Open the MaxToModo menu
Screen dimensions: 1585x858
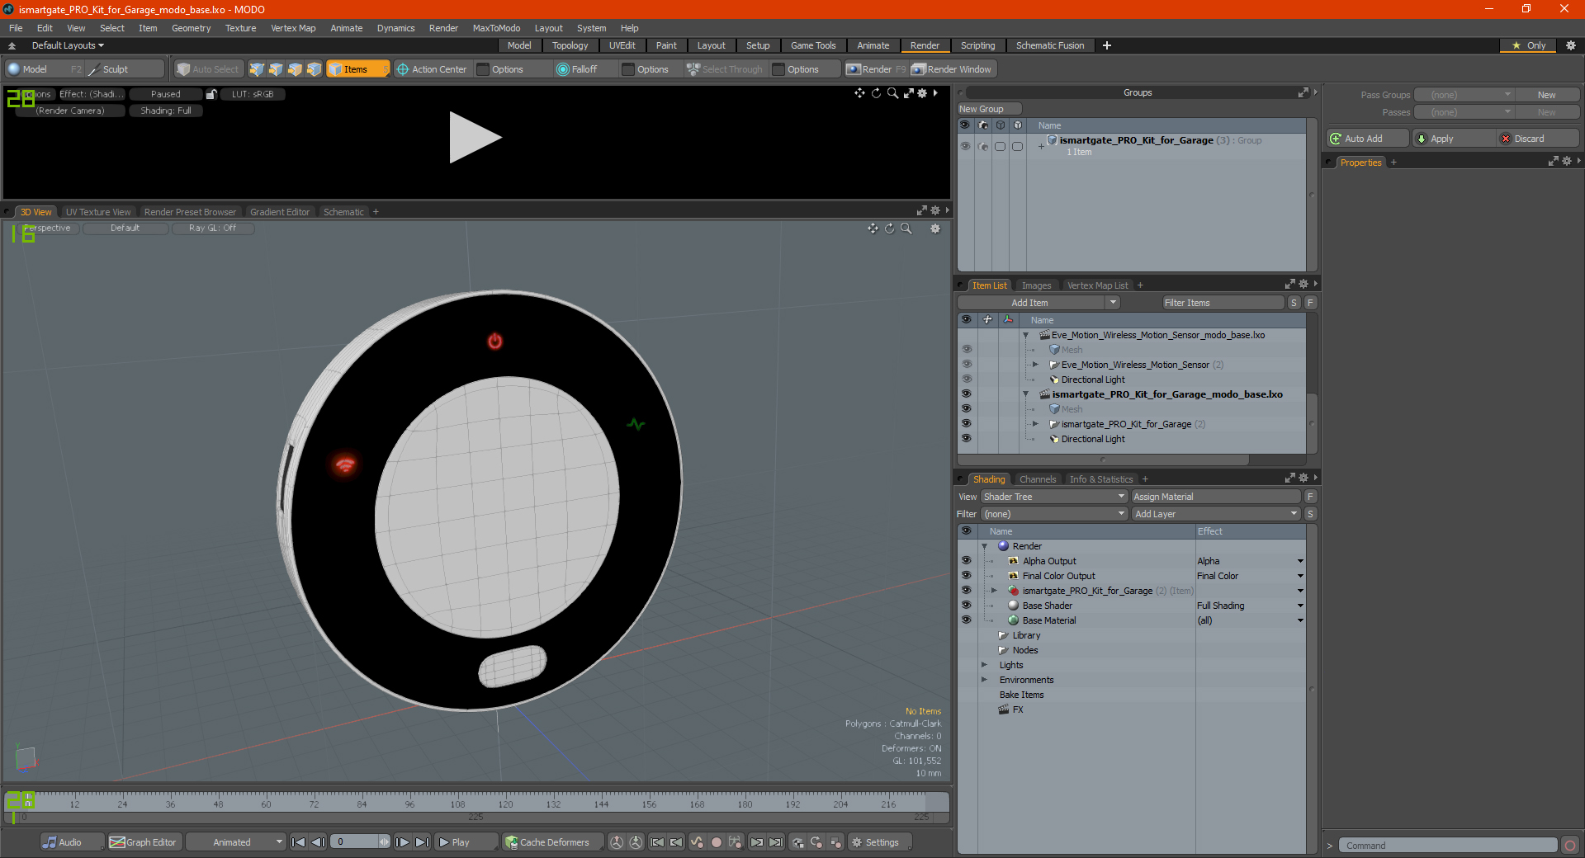pos(496,28)
